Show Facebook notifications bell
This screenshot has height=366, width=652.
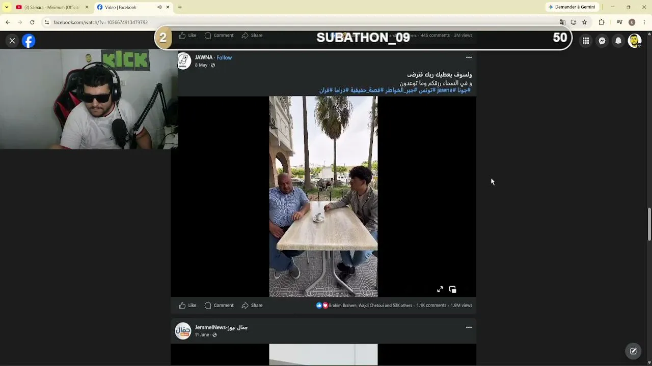(x=618, y=41)
